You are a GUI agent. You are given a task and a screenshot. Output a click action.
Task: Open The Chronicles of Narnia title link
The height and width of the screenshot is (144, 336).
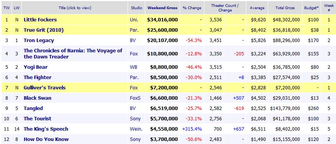[x=73, y=53]
